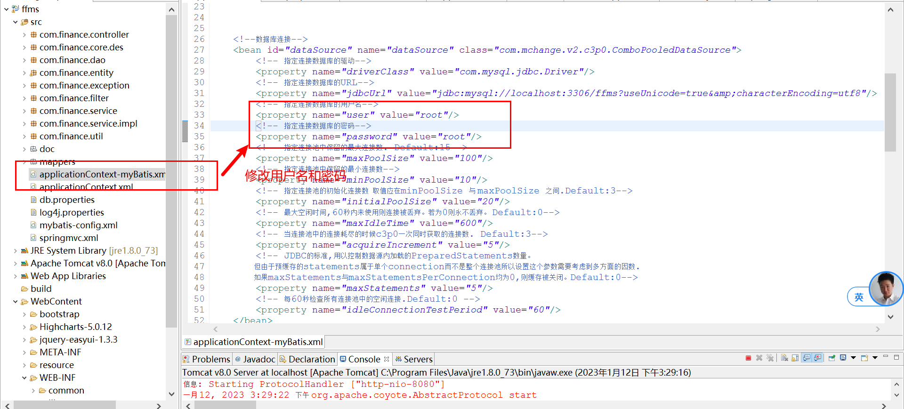Minimize the Console panel
Image resolution: width=904 pixels, height=409 pixels.
886,356
